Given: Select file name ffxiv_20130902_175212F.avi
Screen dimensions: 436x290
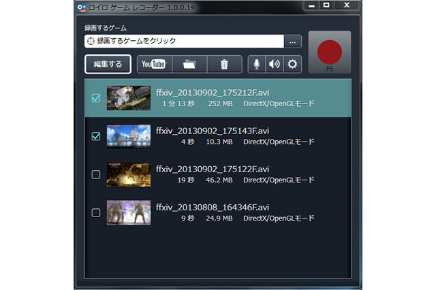Looking at the screenshot, I should (x=213, y=93).
